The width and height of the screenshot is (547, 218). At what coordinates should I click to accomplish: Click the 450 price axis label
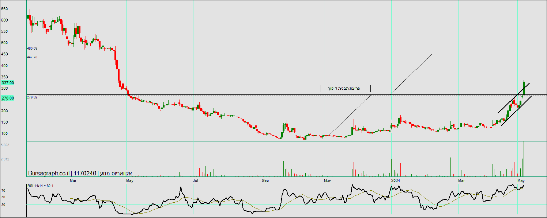[4, 54]
